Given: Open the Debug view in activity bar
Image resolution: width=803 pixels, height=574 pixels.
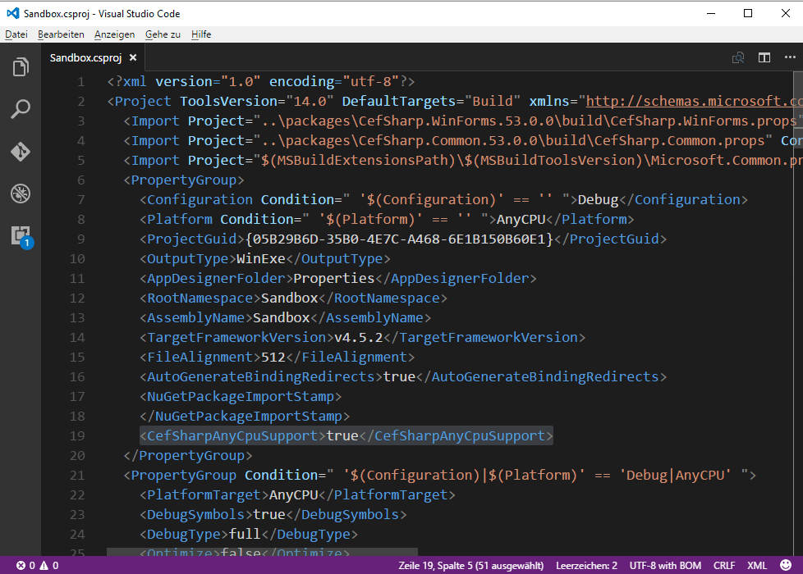Looking at the screenshot, I should [21, 194].
